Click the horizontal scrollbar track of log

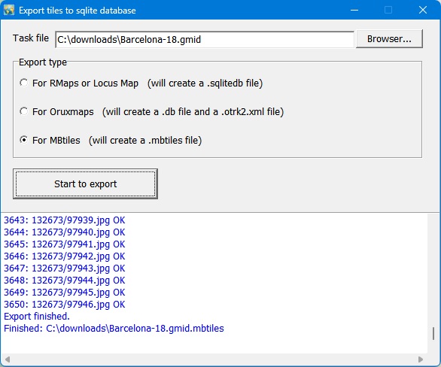click(214, 359)
